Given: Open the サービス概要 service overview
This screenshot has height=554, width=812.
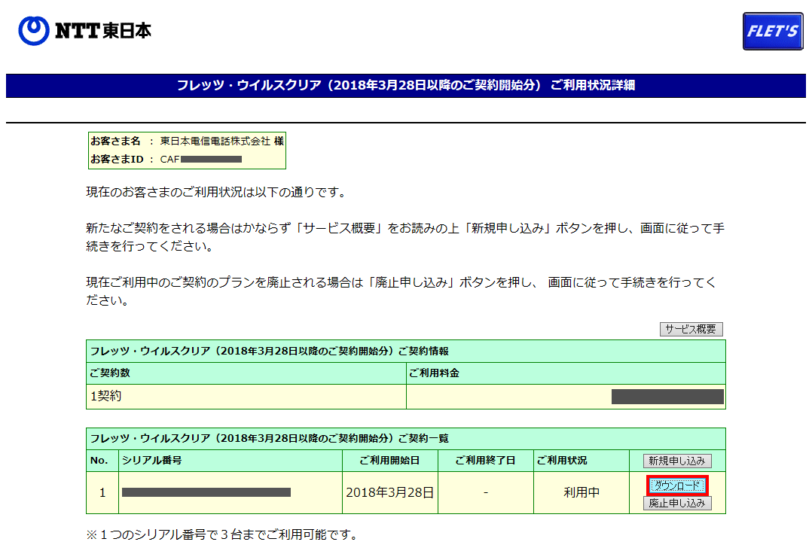Looking at the screenshot, I should 691,329.
